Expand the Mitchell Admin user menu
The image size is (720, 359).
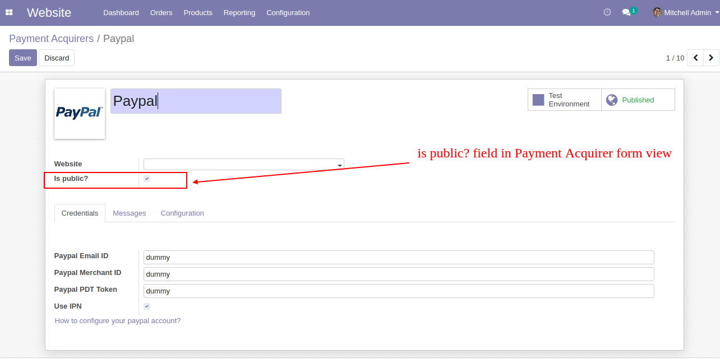point(685,12)
